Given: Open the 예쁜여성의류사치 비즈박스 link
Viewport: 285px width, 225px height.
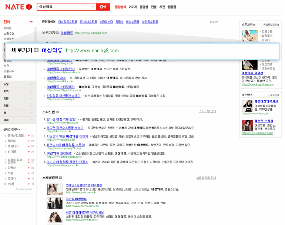Looking at the screenshot, I should 266,102.
